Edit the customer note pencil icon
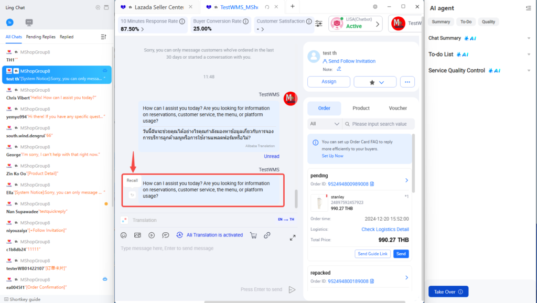 pos(339,69)
